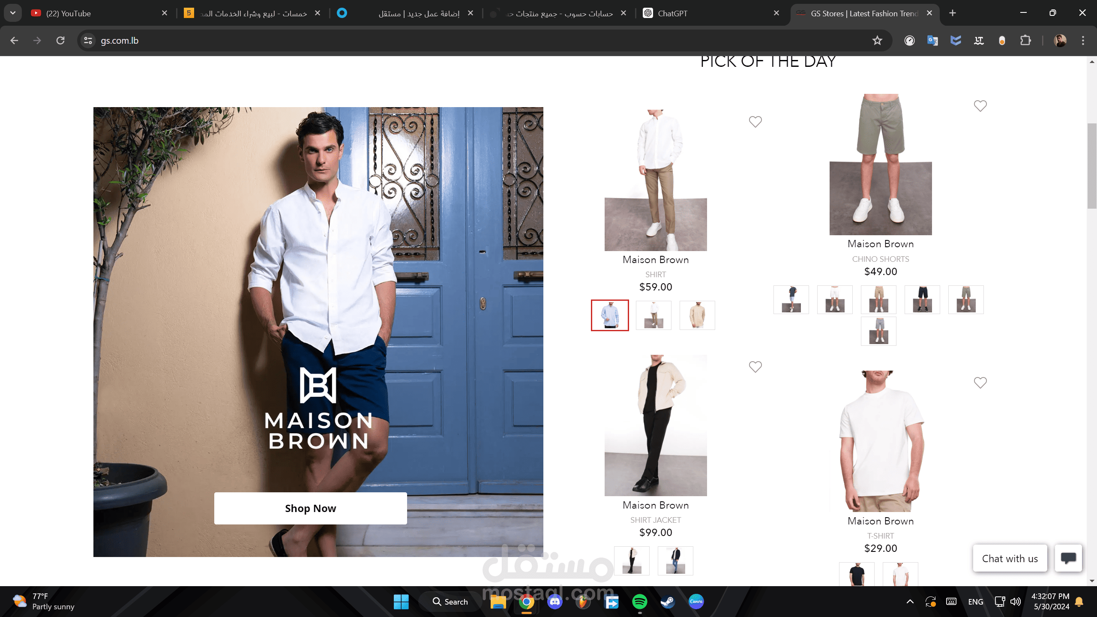Select the GS Stores tab

pos(864,13)
